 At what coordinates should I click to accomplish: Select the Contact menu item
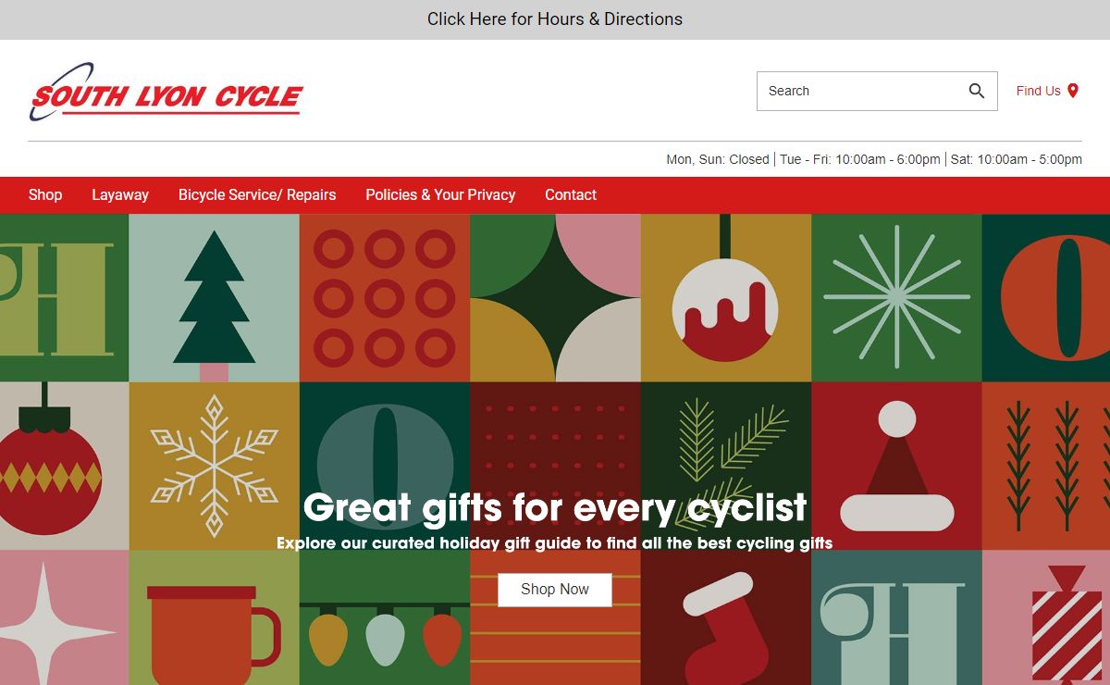click(571, 195)
